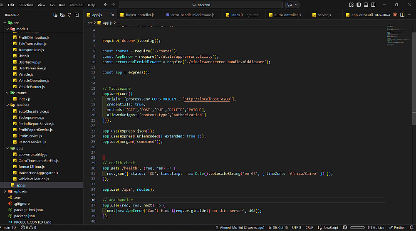The height and width of the screenshot is (231, 416).
Task: Click the Go Live button
Action: tap(376, 228)
